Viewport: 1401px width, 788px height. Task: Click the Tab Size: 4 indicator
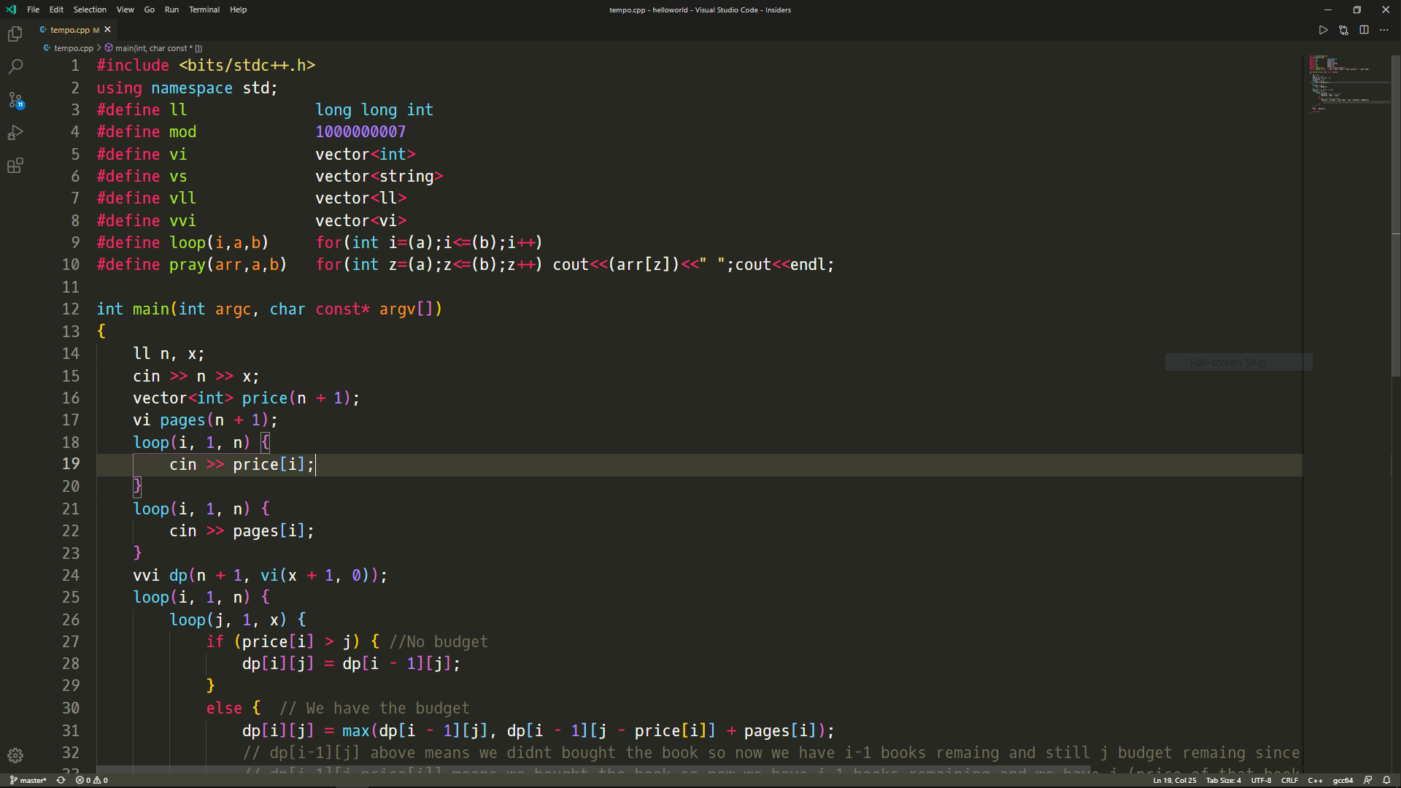[1223, 780]
